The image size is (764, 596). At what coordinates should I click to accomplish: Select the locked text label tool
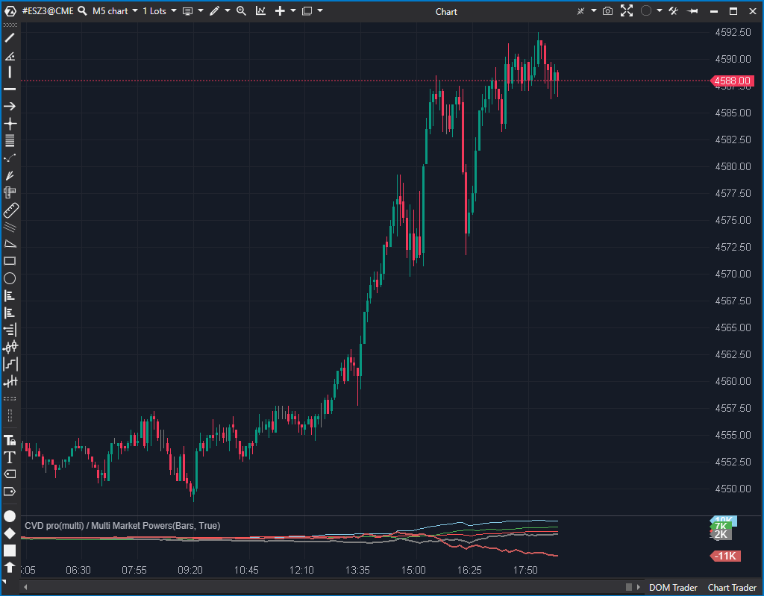point(10,441)
